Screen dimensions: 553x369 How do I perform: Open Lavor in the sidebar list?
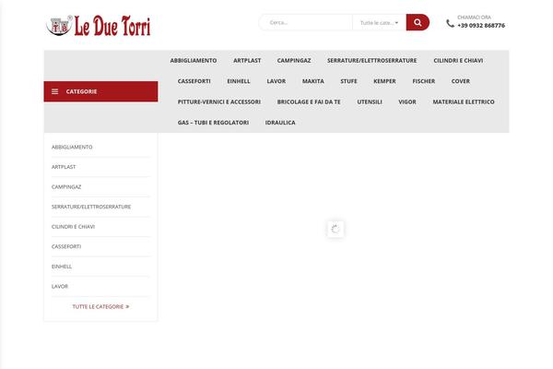coord(60,286)
